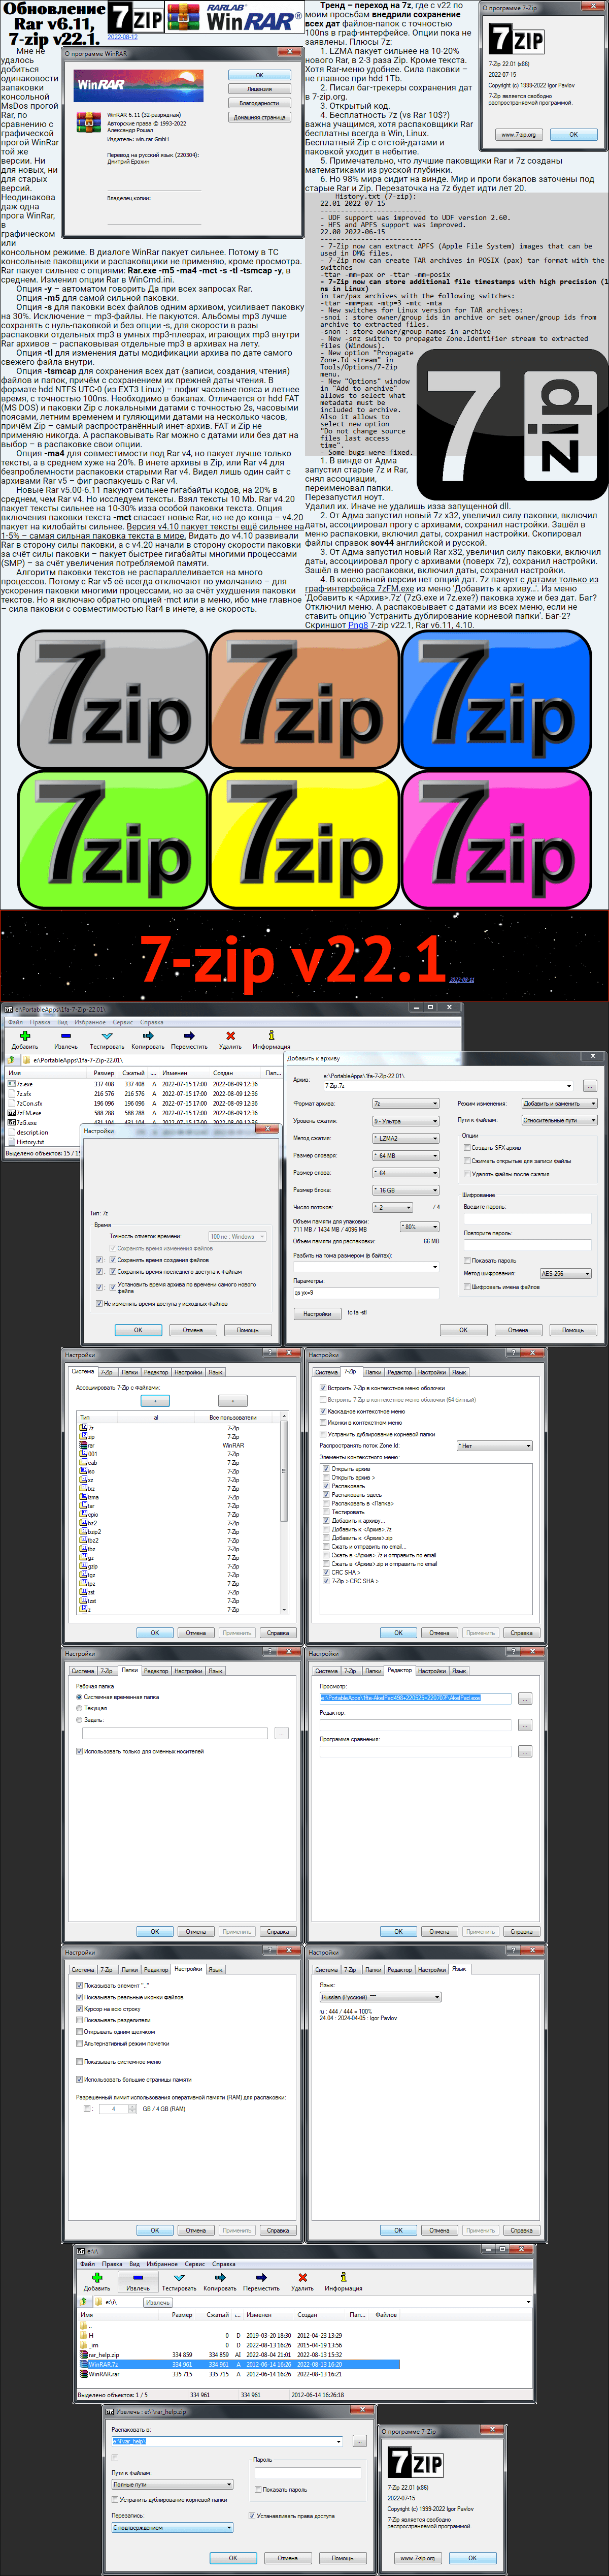Viewport: 609px width, 2576px height.
Task: Open Формат архива 7z dropdown
Action: click(x=405, y=1103)
